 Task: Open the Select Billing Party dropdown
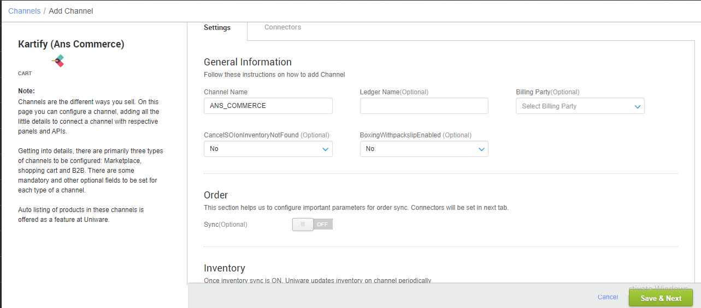(x=580, y=106)
